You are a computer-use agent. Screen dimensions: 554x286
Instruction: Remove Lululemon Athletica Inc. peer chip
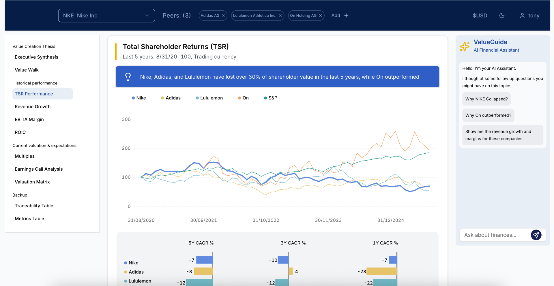point(280,16)
